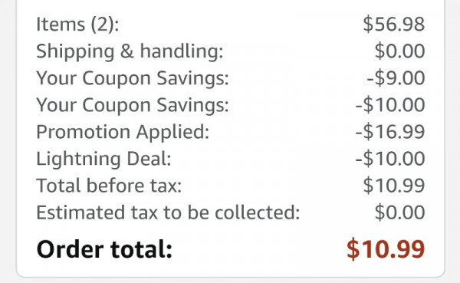Click the -$10.00 coupon savings amount
The image size is (460, 283).
[390, 105]
